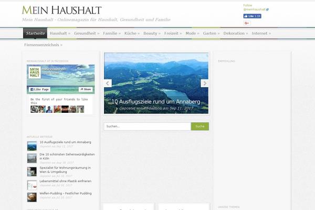Open the Garten menu
The image size is (315, 210).
[211, 34]
